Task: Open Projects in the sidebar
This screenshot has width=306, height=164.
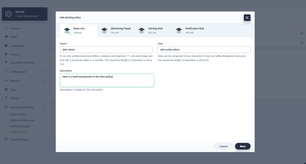Action: [15, 54]
